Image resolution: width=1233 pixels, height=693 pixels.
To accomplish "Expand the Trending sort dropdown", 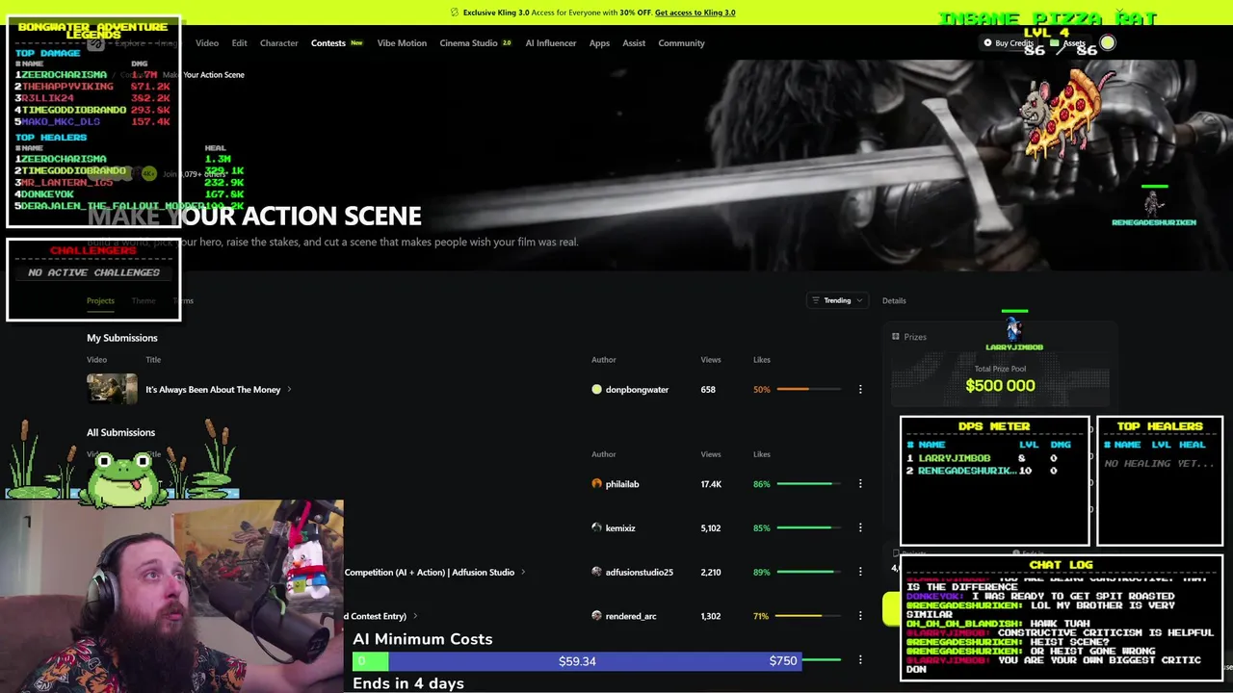I will coord(837,300).
